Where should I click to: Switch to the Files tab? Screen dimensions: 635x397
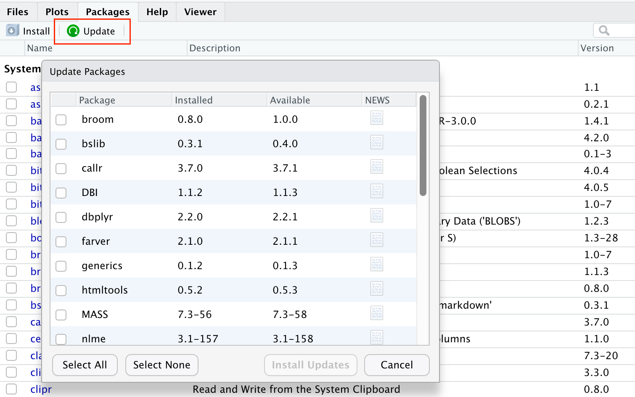click(x=18, y=12)
